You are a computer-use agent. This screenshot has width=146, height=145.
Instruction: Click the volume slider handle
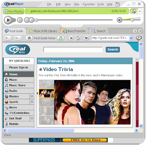(132, 19)
